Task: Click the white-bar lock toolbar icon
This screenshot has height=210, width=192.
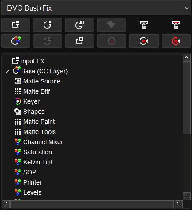Action: pyautogui.click(x=144, y=25)
